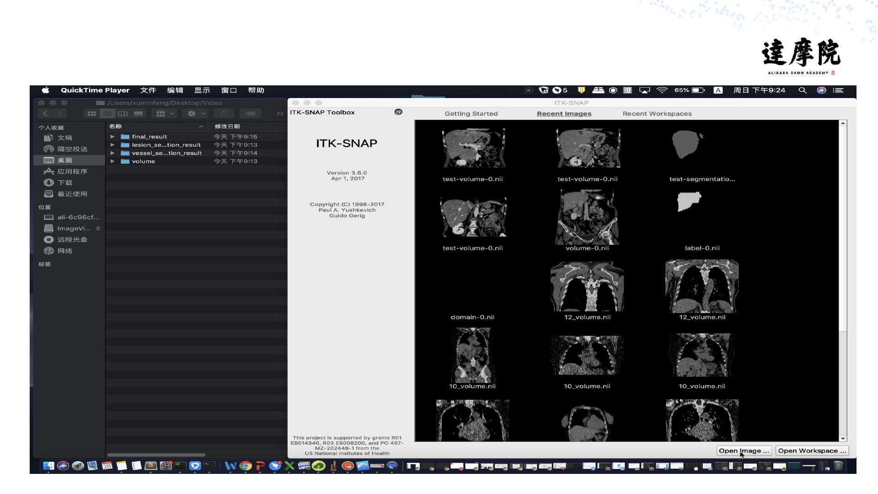Click the ITK-SNAP Toolbox detach icon
Viewport: 878px width, 494px height.
point(398,112)
